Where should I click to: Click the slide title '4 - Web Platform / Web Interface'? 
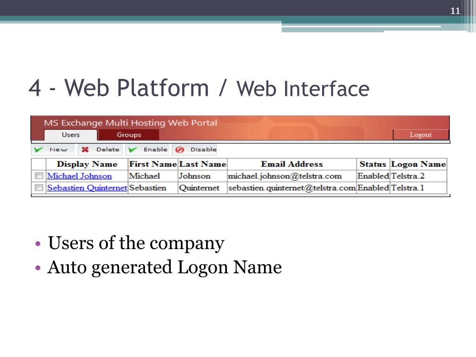(199, 88)
